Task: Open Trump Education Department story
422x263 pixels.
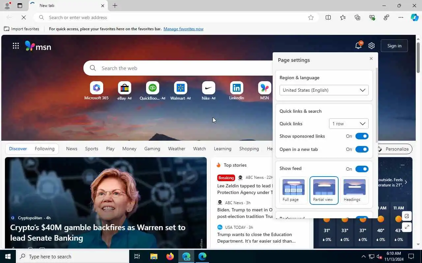Action: tap(256, 238)
